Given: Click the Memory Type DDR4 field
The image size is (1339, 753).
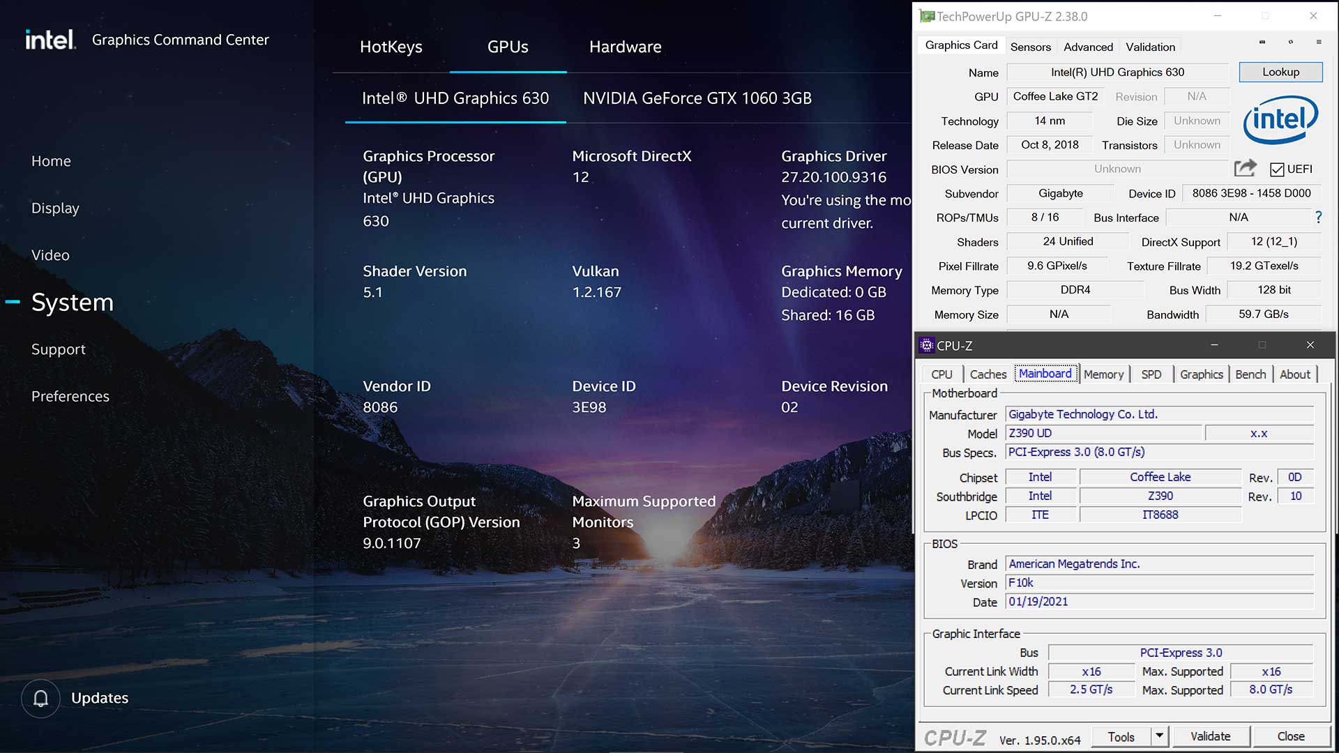Looking at the screenshot, I should click(1075, 290).
